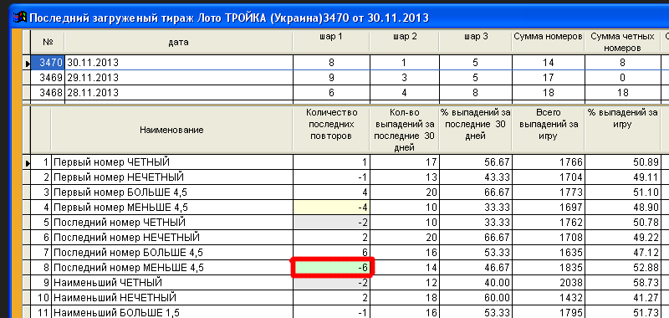Select row Первый номер НЕЧЕТНЫЙ
This screenshot has height=318, width=669.
pyautogui.click(x=171, y=177)
